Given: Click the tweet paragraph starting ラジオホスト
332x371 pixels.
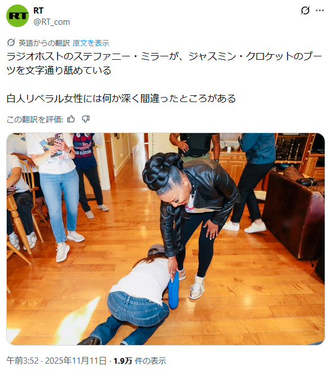Looking at the screenshot, I should [165, 63].
